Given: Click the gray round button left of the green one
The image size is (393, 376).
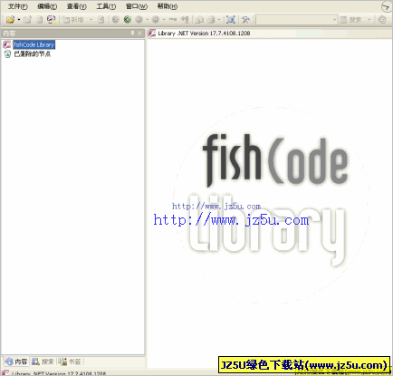Looking at the screenshot, I should (x=115, y=20).
